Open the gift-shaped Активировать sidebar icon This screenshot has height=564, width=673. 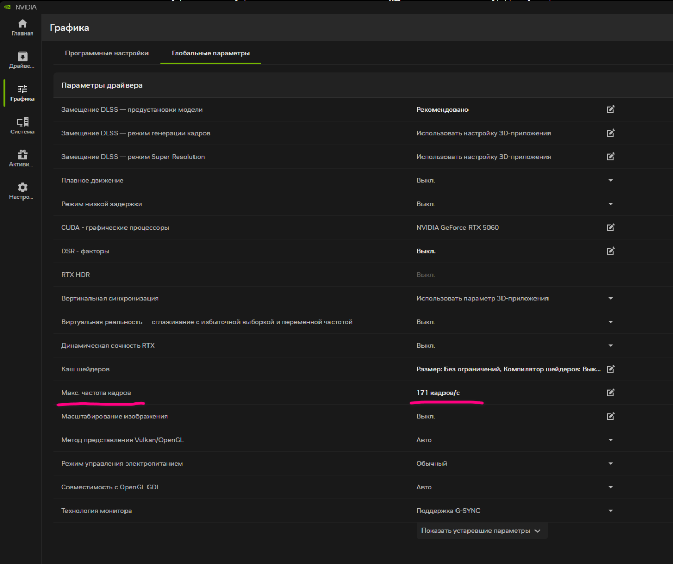pos(22,159)
